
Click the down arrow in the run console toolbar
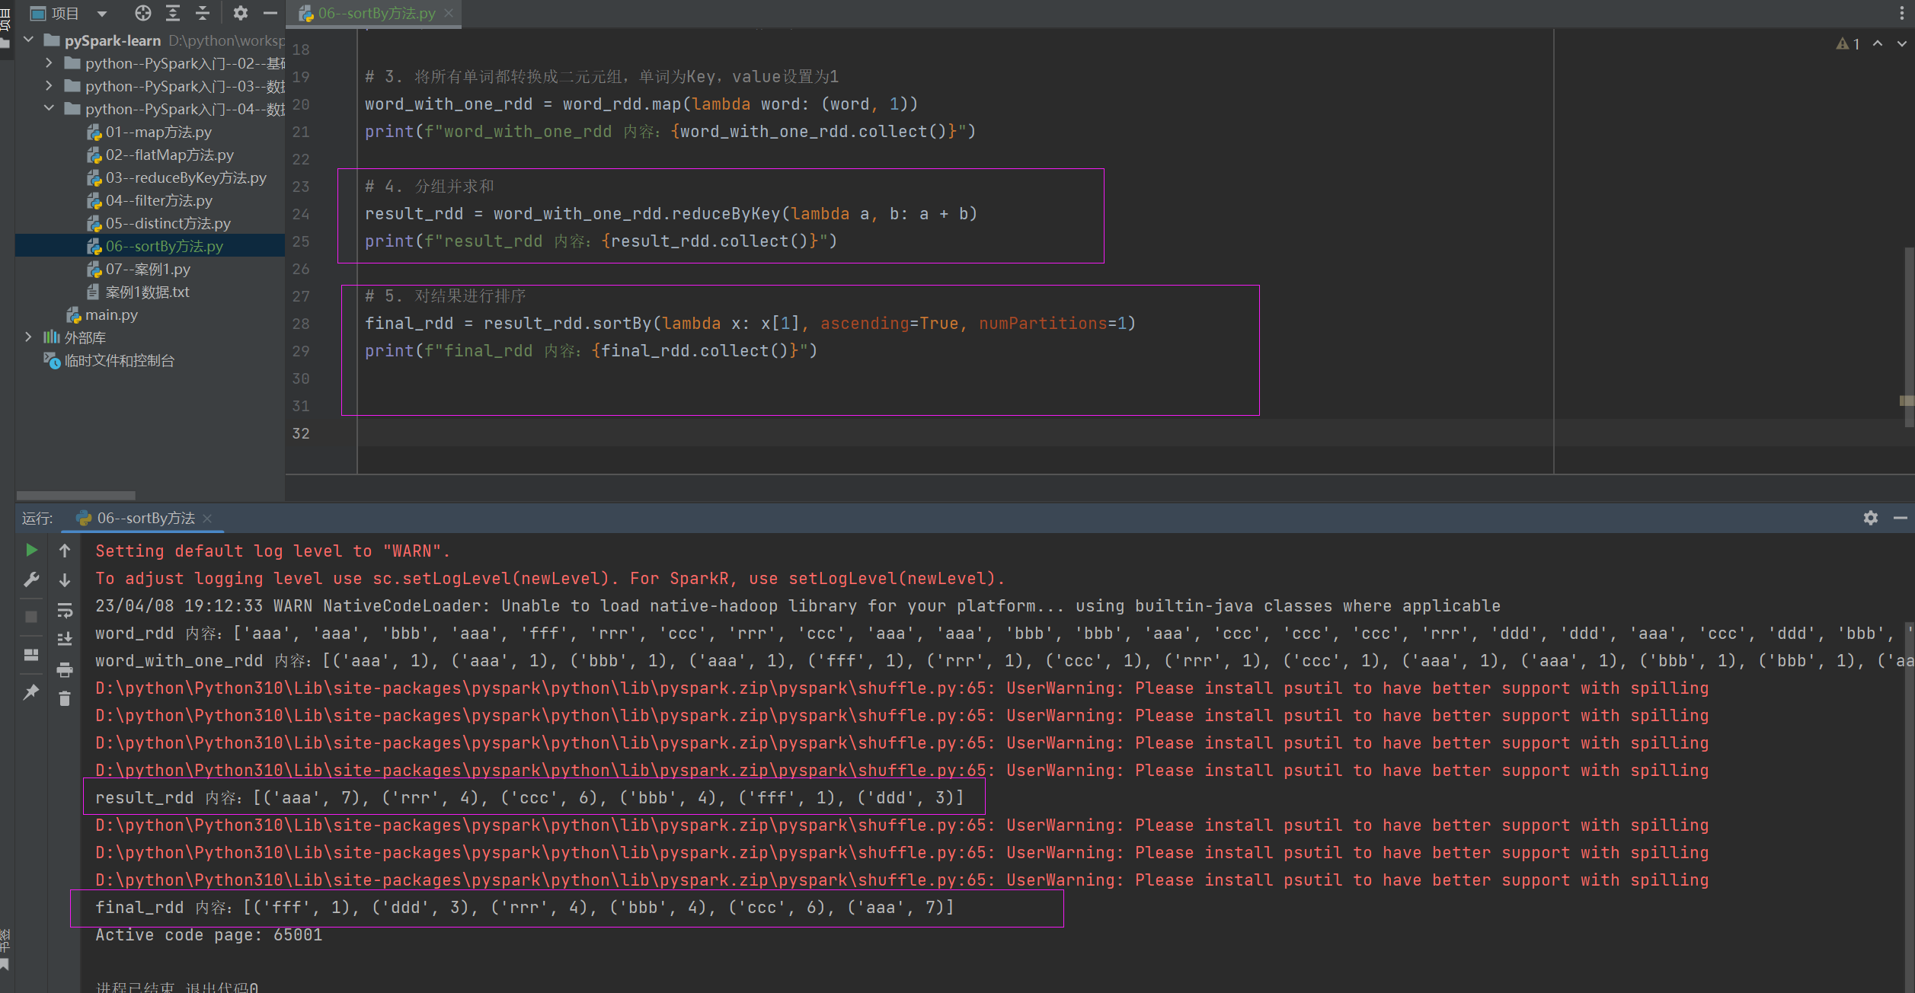coord(65,580)
